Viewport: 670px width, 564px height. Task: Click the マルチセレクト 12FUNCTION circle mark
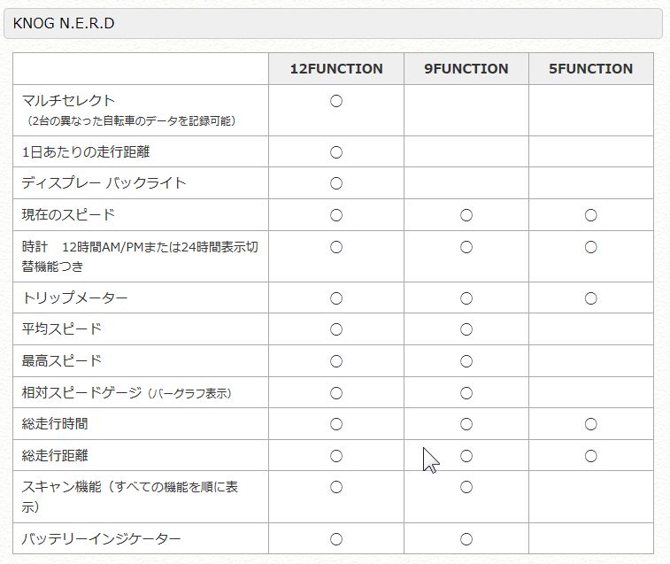coord(336,101)
